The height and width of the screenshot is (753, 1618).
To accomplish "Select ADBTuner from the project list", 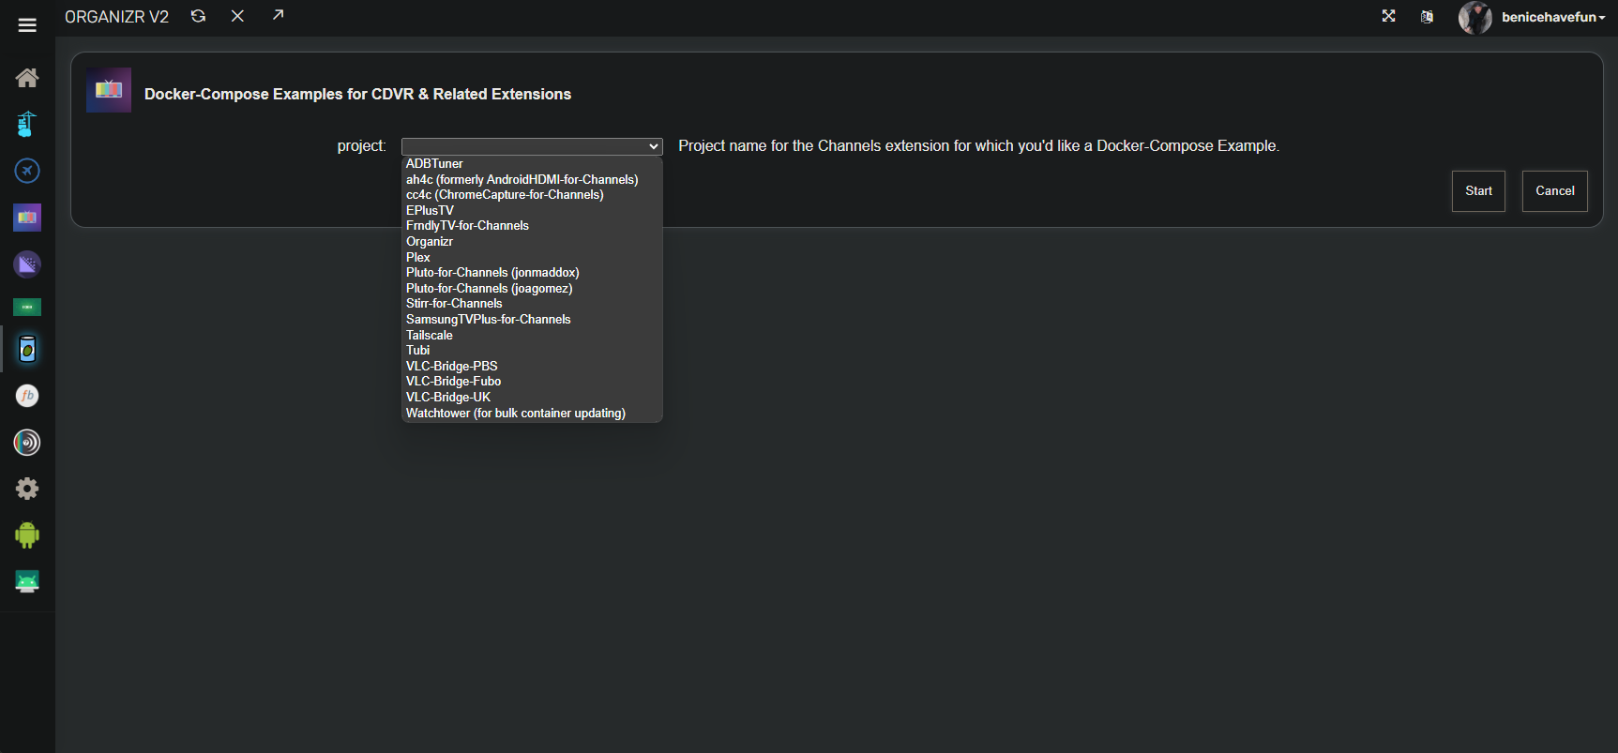I will (434, 164).
